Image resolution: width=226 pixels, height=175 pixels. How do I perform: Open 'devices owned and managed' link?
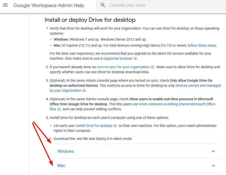[x=198, y=85]
